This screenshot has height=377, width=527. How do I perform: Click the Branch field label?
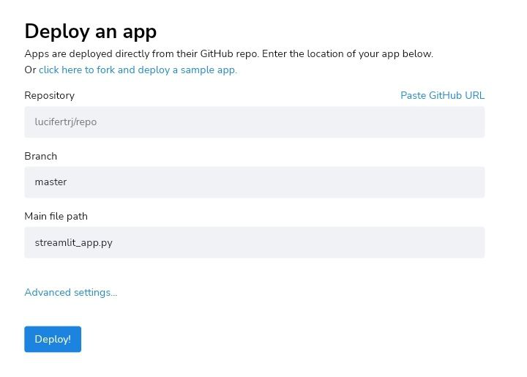click(x=41, y=156)
